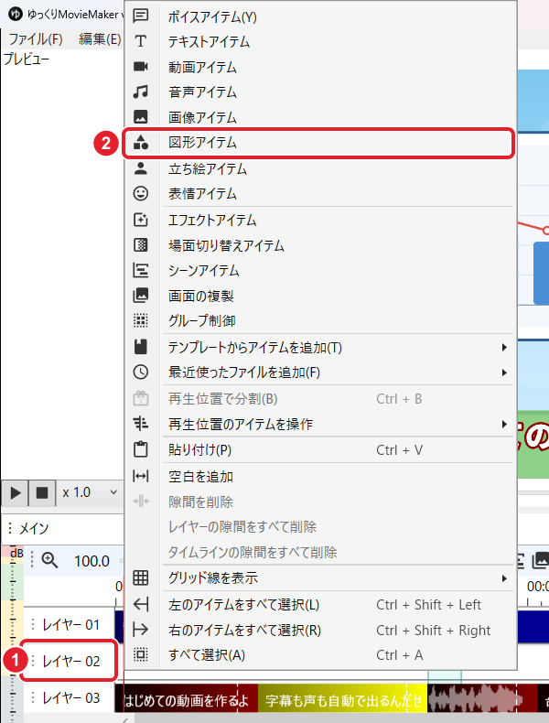549x723 pixels.
Task: Select the レイヤー 02 layer header
Action: click(70, 661)
